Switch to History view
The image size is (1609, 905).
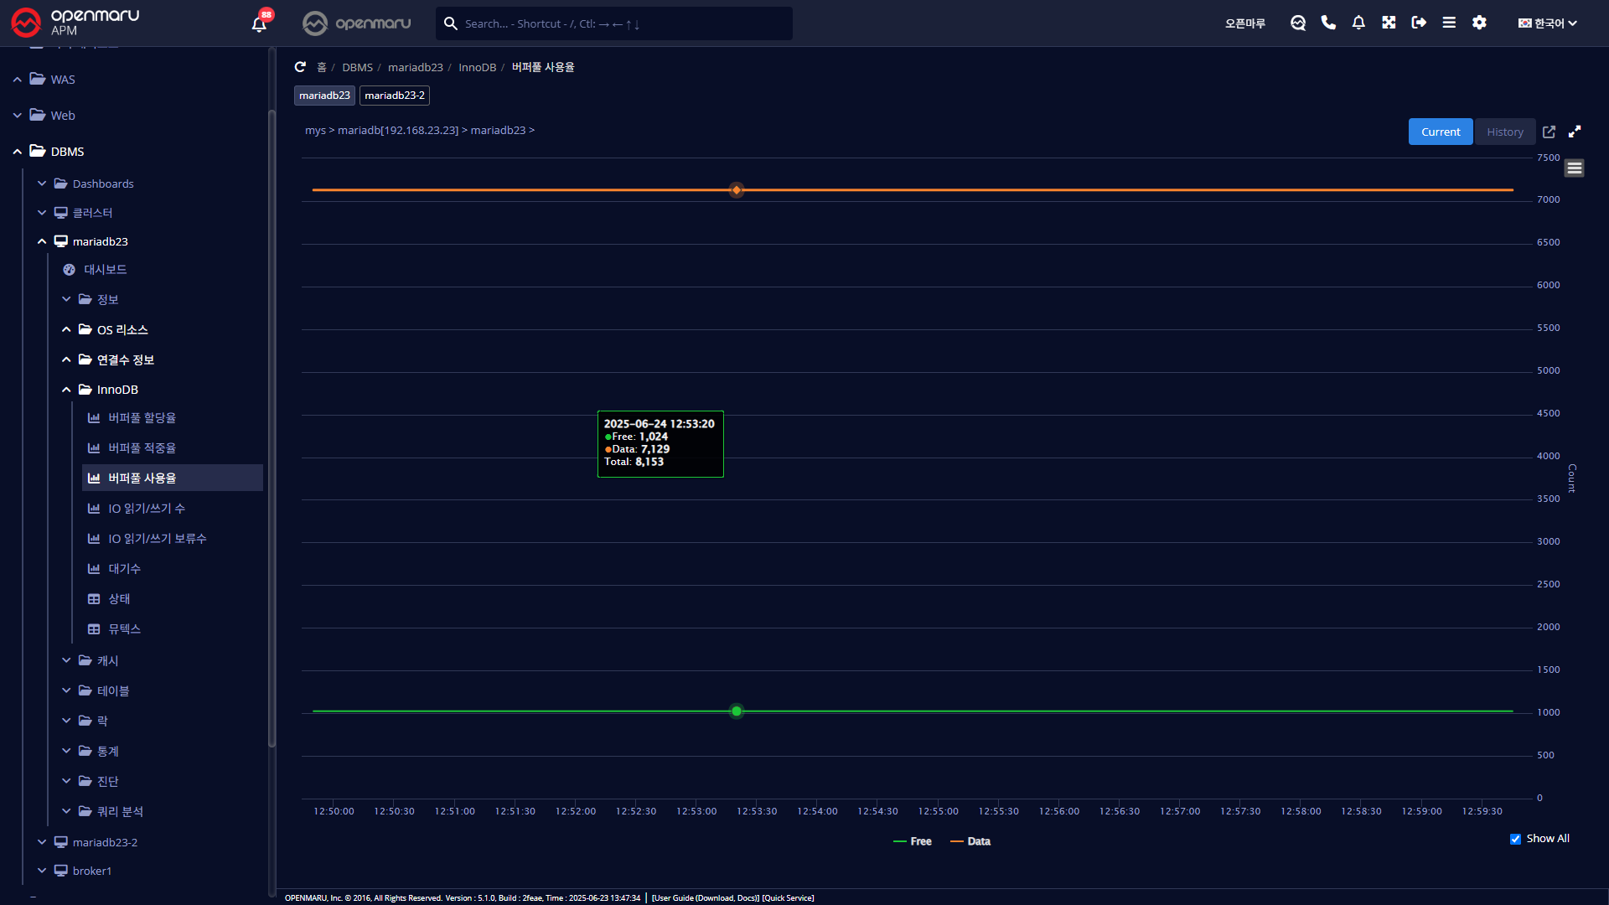point(1505,132)
